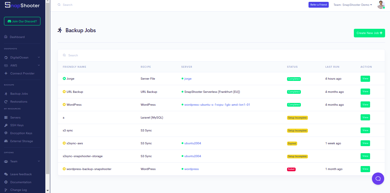Screen dimensions: 390x193
Task: Click the Refer a Friend button
Action: (x=319, y=5)
